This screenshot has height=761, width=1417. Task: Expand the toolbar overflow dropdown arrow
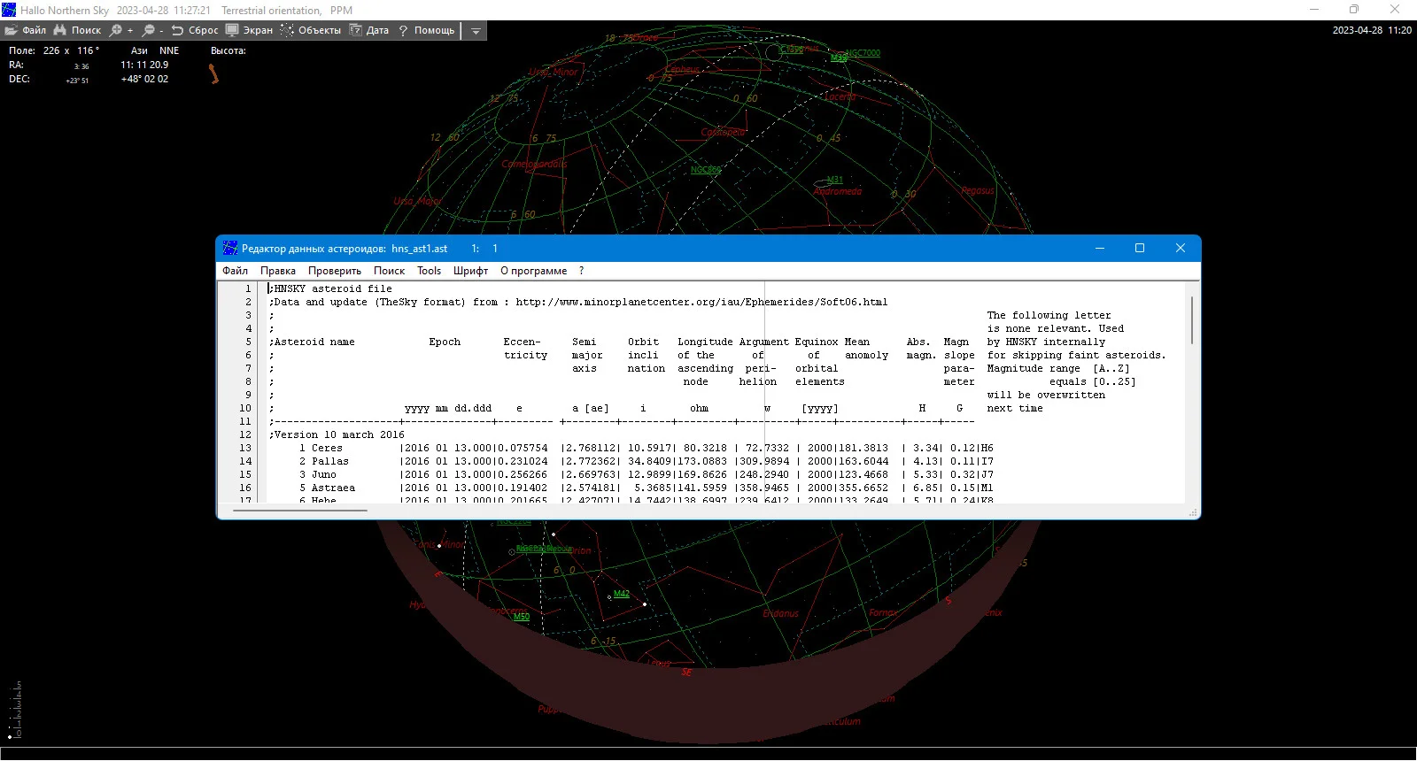point(476,31)
